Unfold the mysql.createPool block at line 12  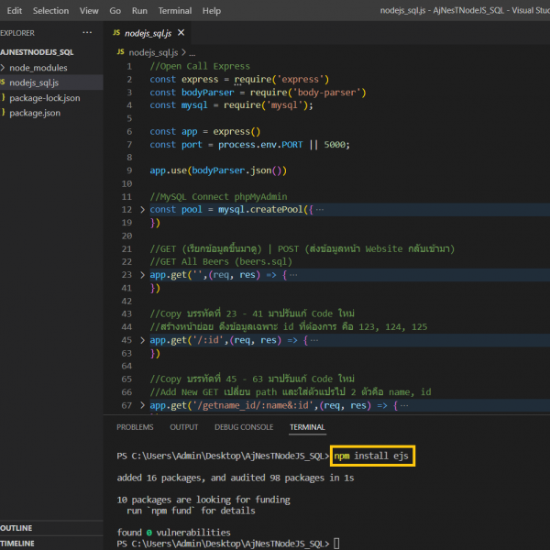tap(142, 210)
